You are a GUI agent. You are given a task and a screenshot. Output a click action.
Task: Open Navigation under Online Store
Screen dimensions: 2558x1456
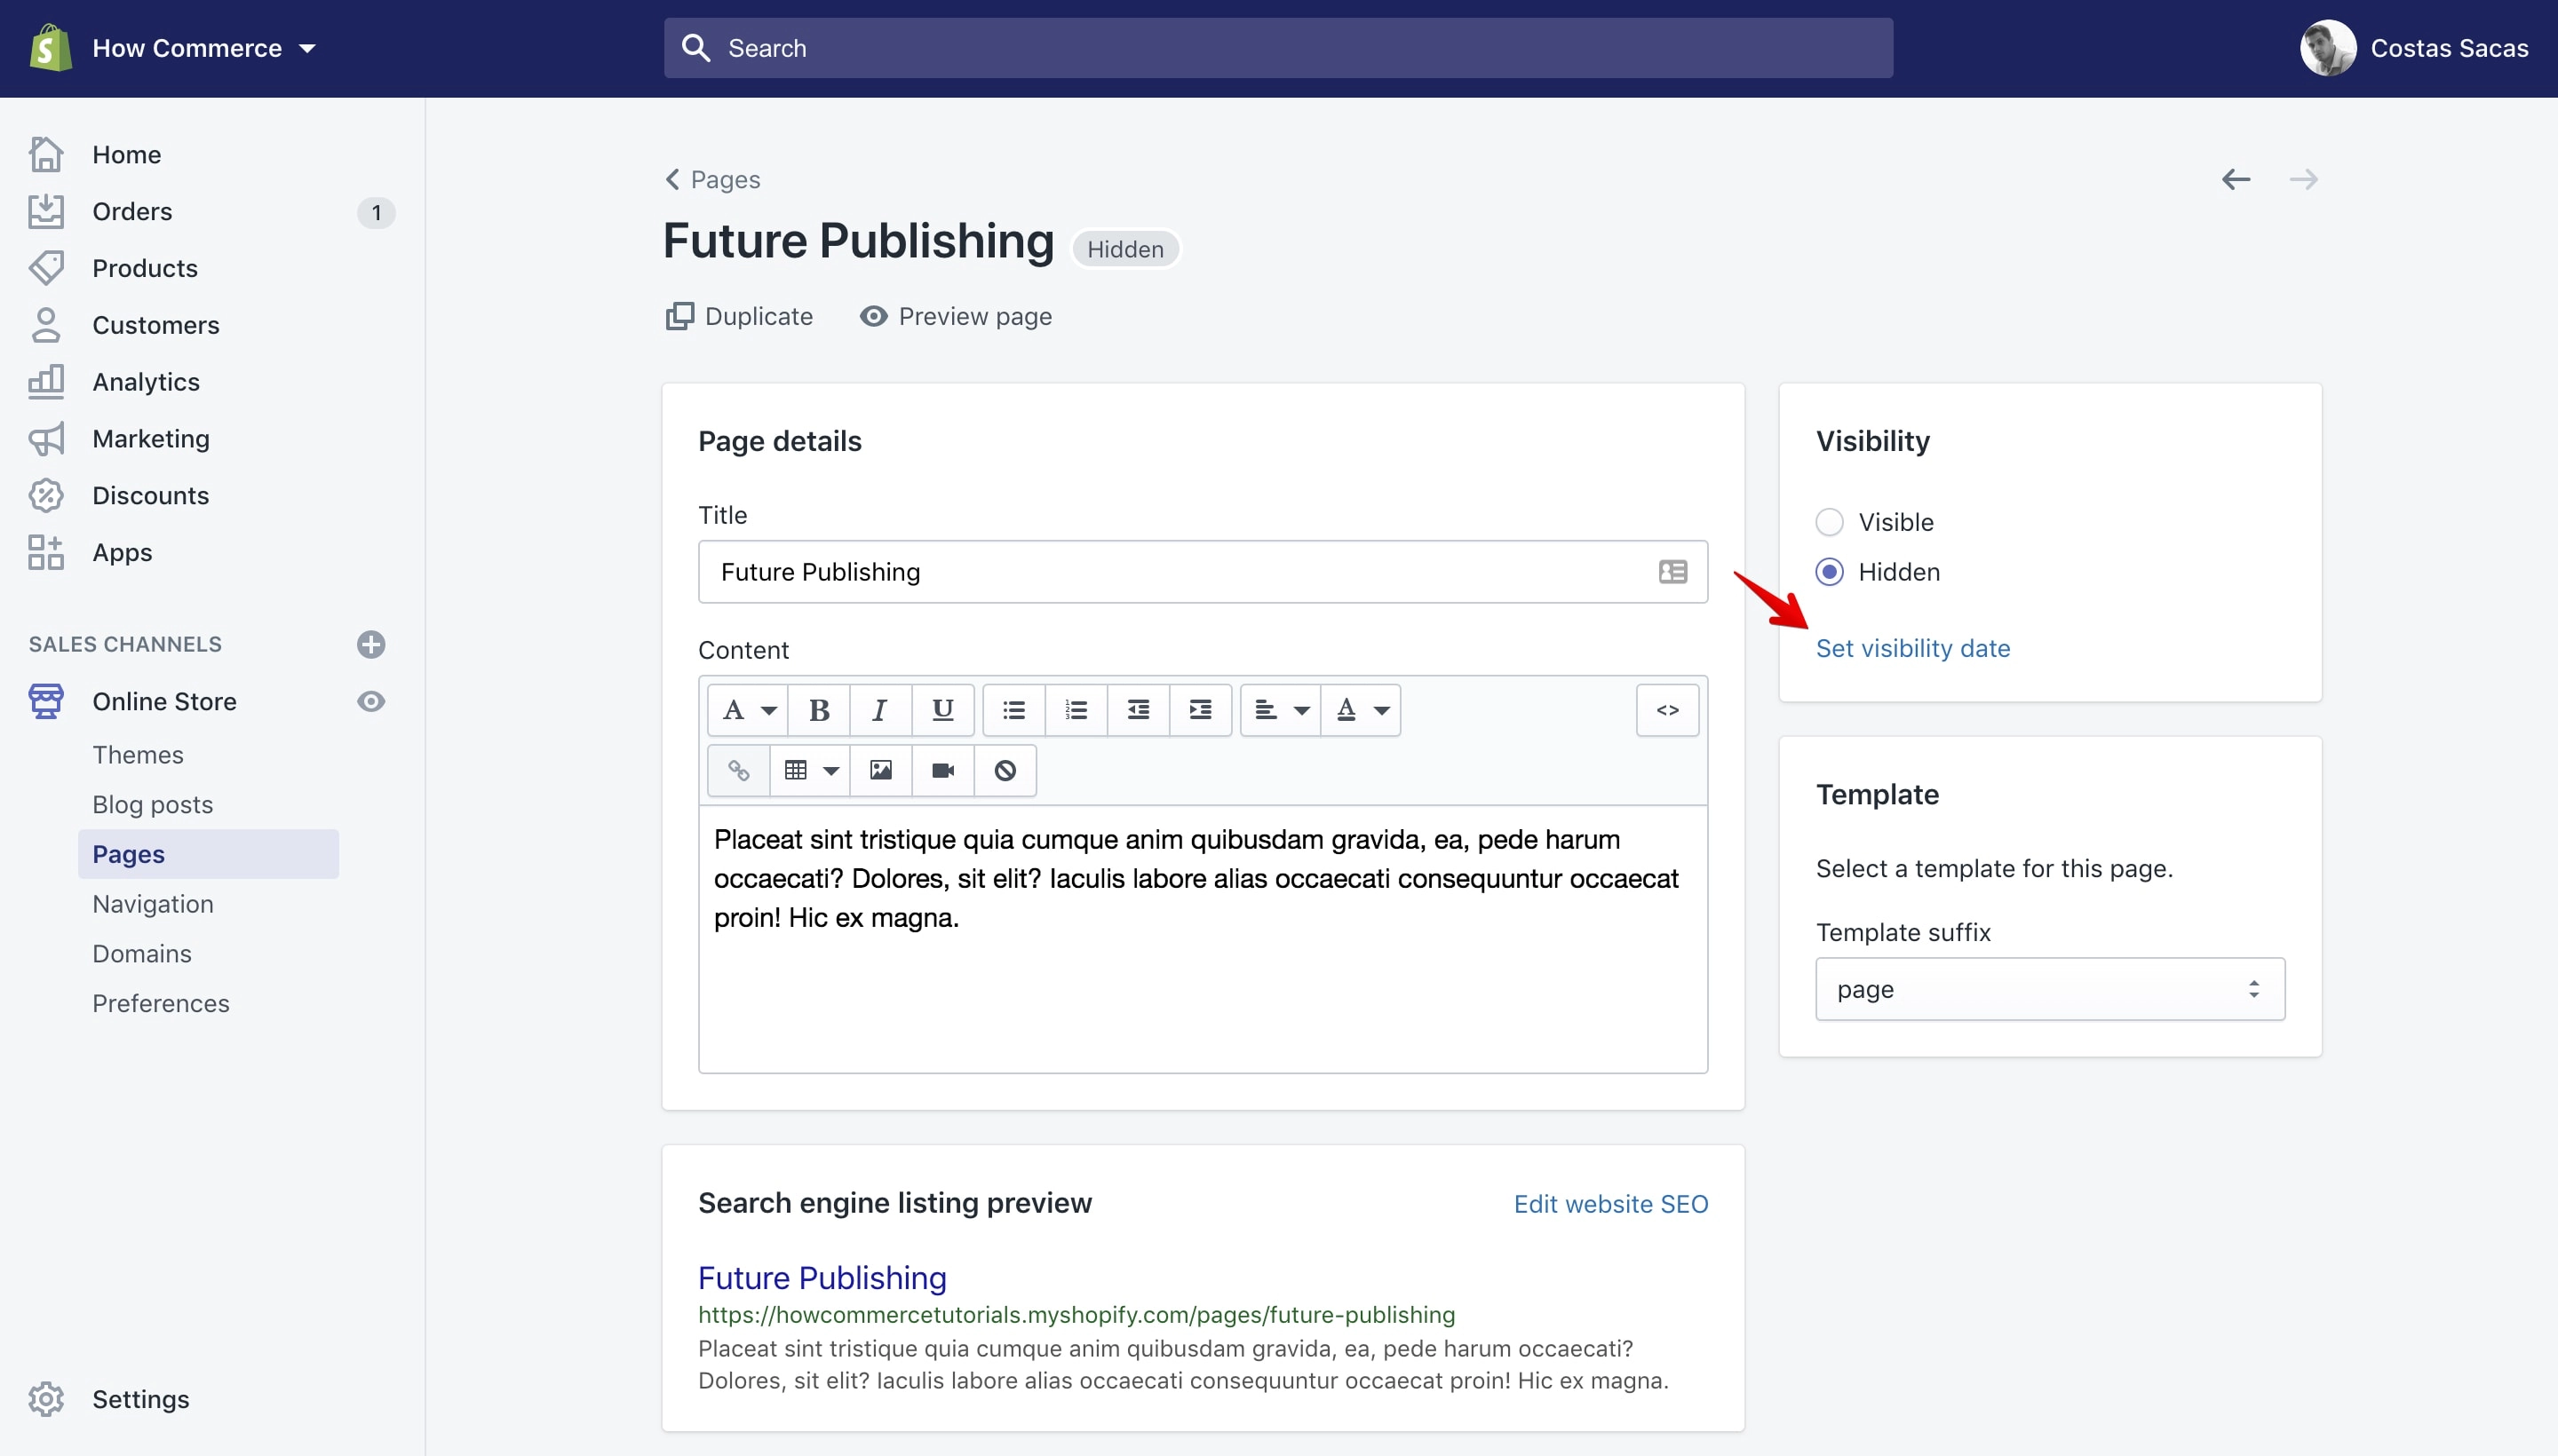pyautogui.click(x=153, y=903)
